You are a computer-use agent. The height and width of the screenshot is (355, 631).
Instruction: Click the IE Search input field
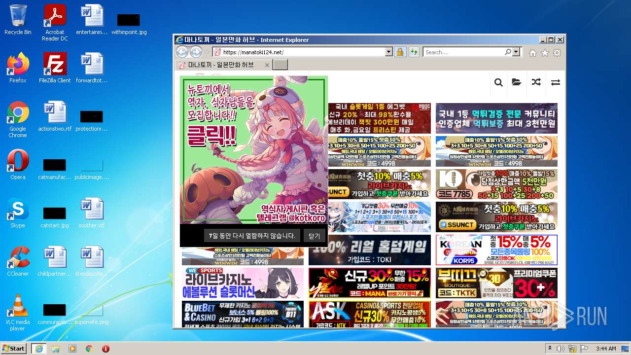[x=463, y=52]
